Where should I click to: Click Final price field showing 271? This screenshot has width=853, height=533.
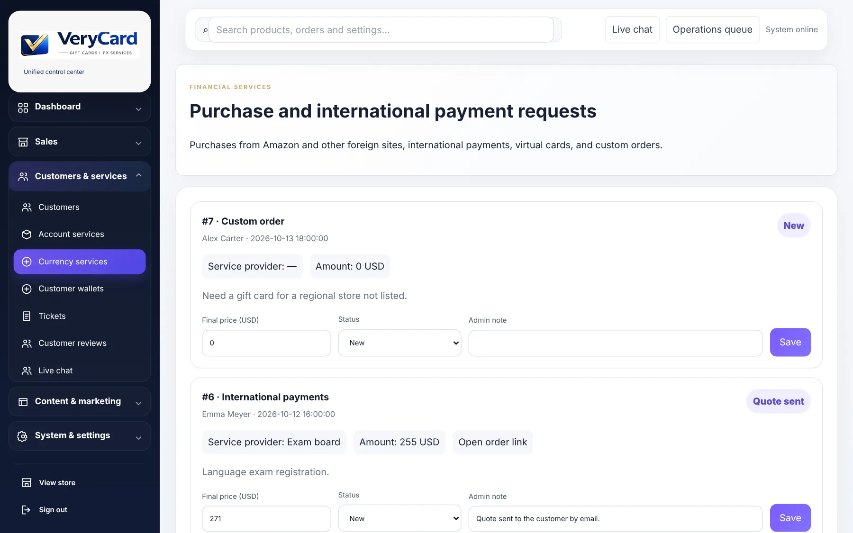(266, 519)
